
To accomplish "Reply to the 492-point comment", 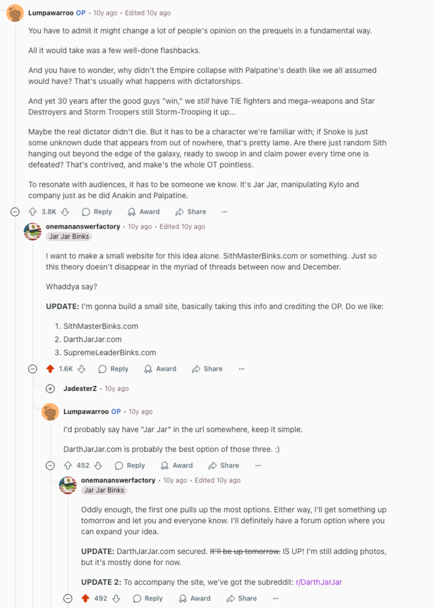I will 147,599.
